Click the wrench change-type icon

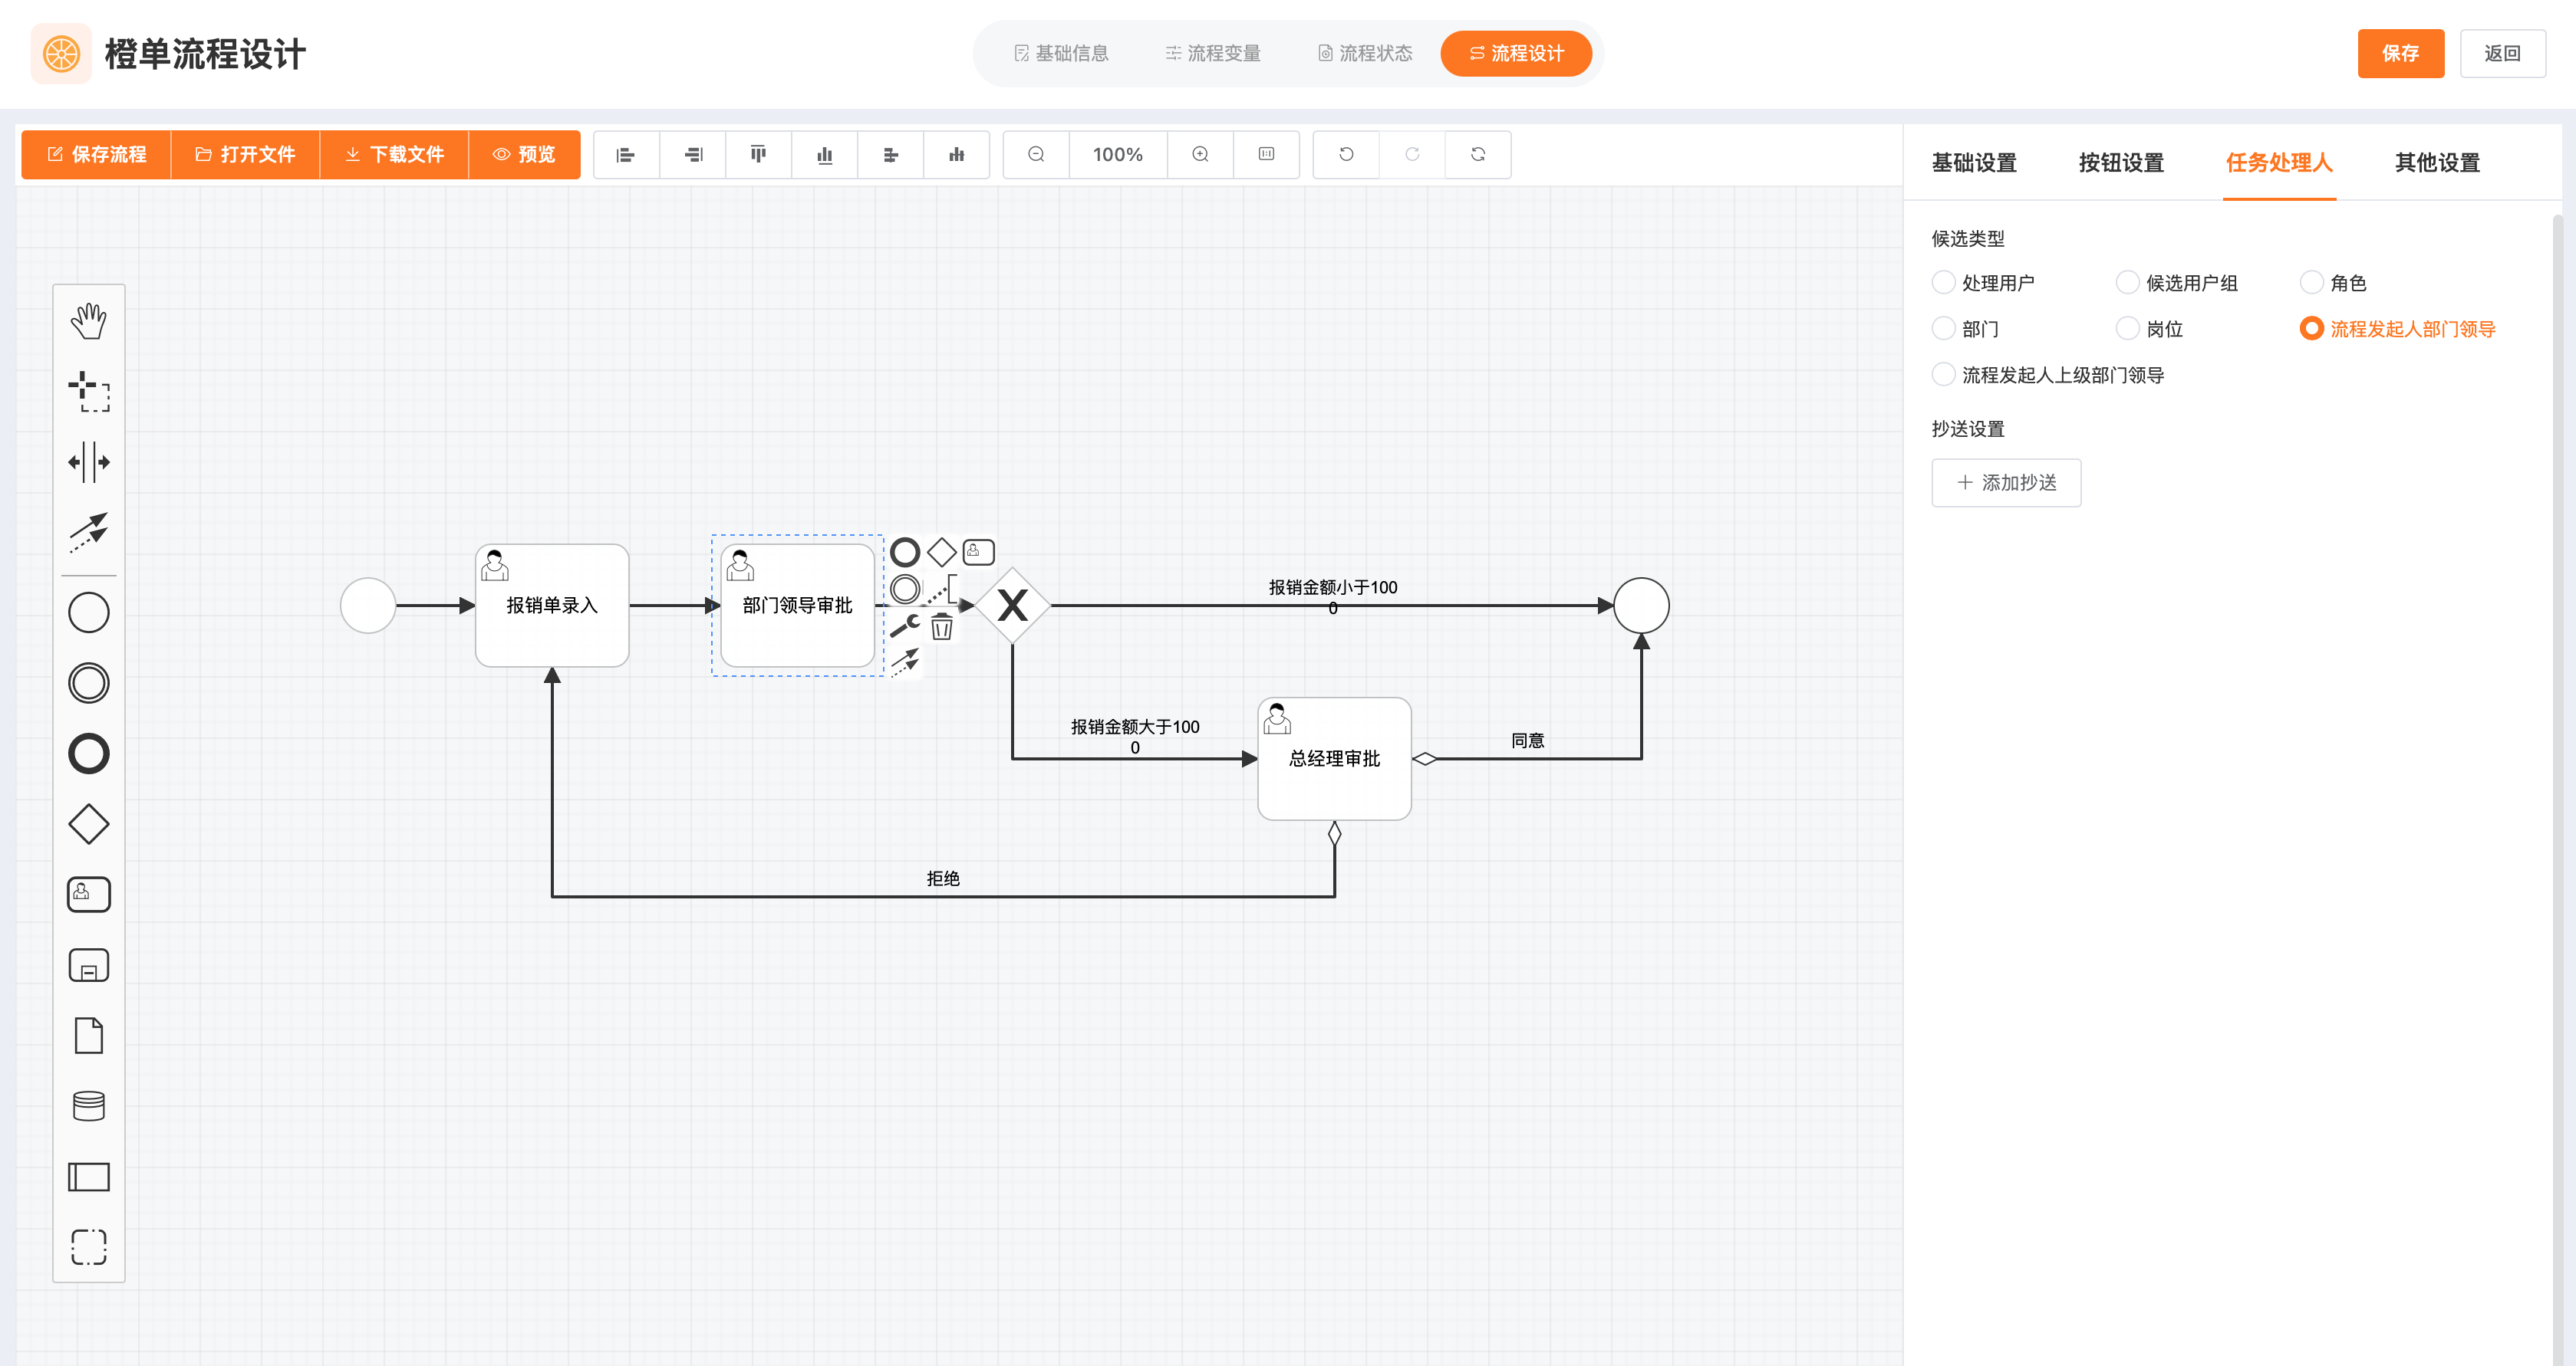905,626
